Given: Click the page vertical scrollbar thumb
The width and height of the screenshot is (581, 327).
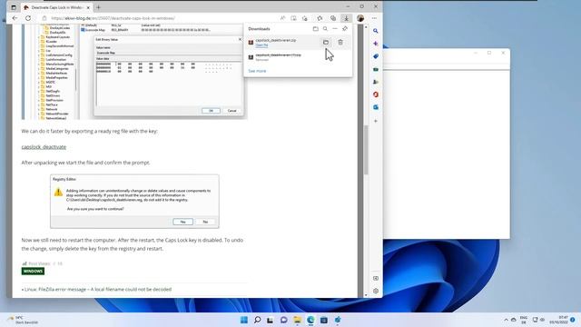Looking at the screenshot, I should (x=366, y=149).
